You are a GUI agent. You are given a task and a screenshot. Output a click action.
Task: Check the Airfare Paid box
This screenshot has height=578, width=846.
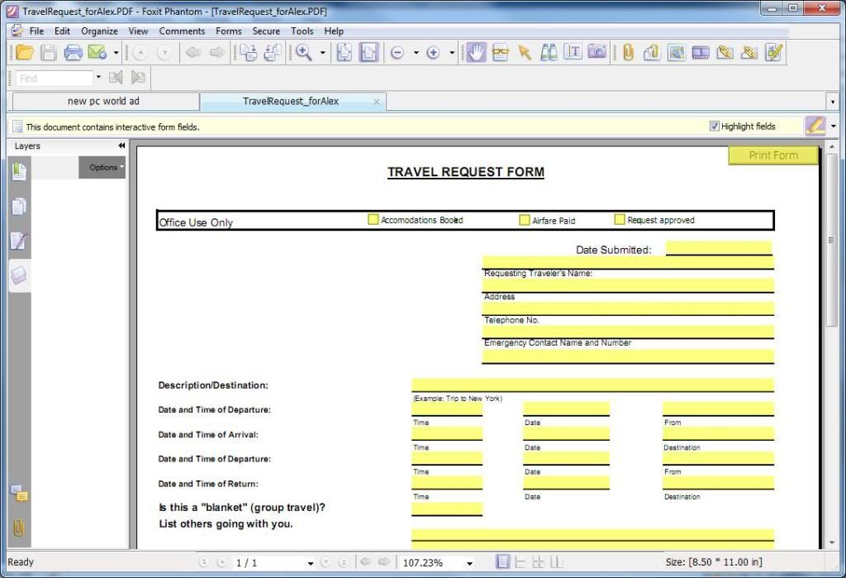[524, 220]
